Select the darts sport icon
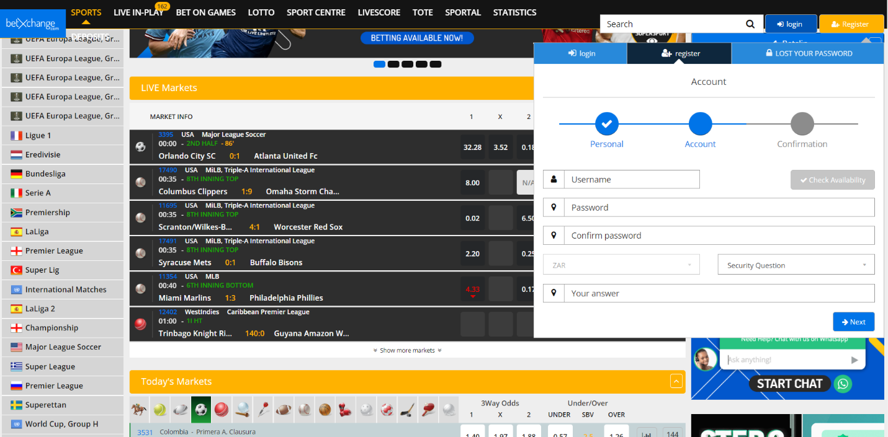The height and width of the screenshot is (437, 888). click(263, 410)
